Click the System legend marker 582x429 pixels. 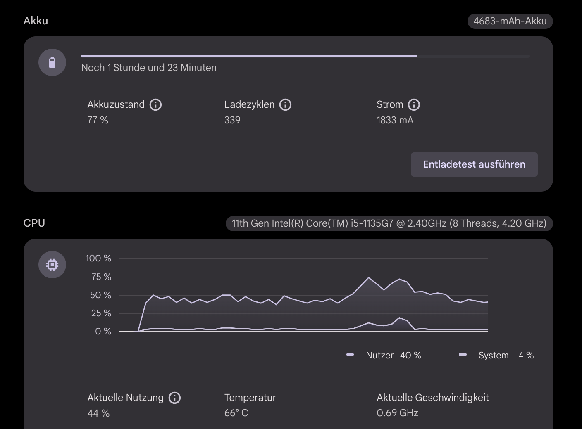[x=463, y=355]
